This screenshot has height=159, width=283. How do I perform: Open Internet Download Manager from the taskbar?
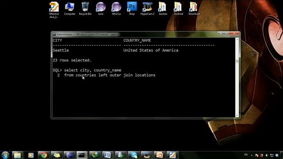click(x=95, y=155)
